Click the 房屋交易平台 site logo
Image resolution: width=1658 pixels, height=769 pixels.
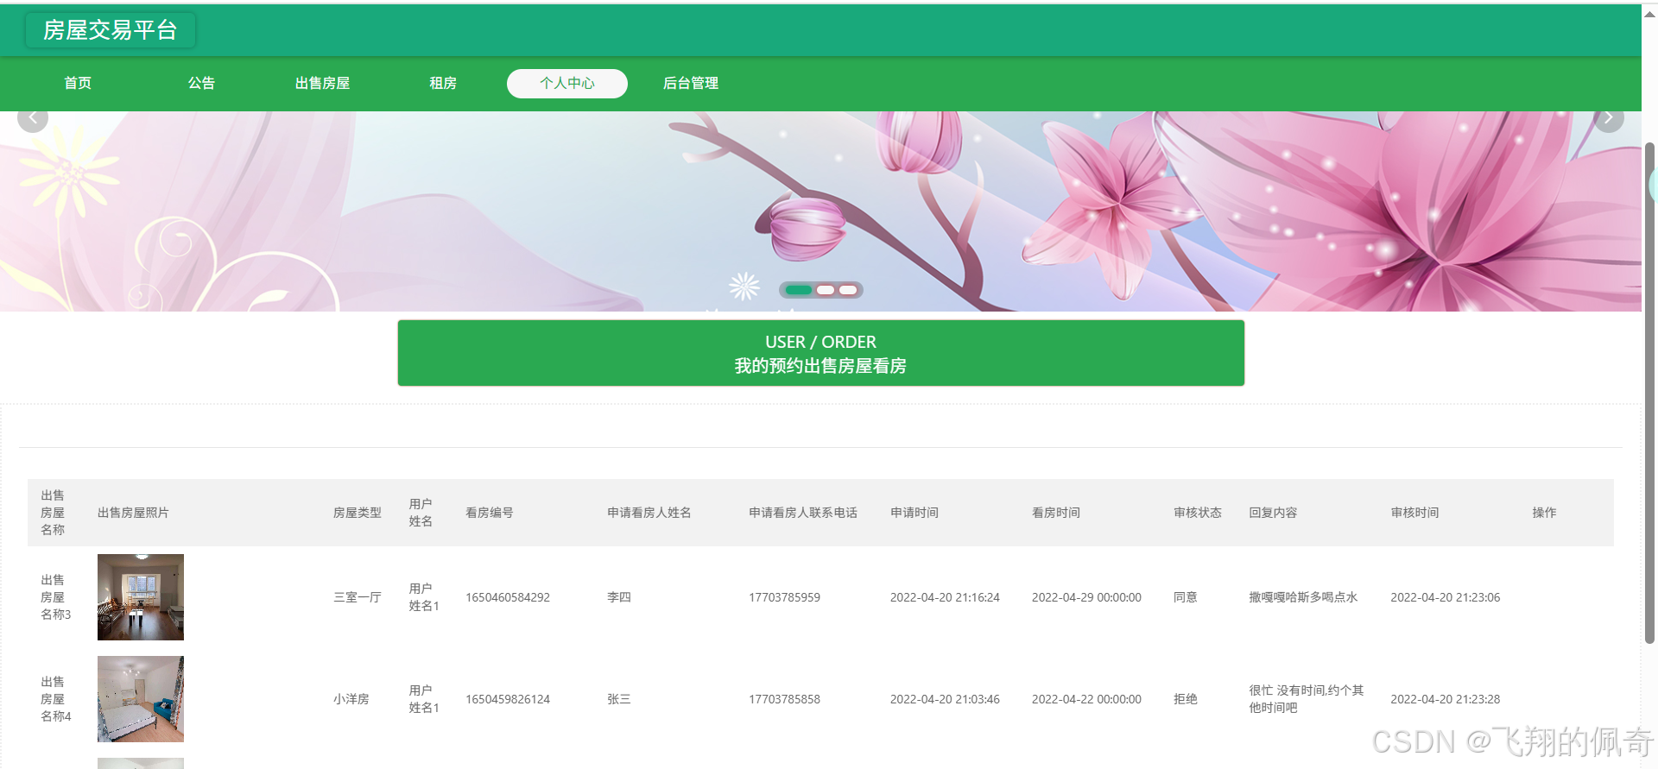(111, 30)
